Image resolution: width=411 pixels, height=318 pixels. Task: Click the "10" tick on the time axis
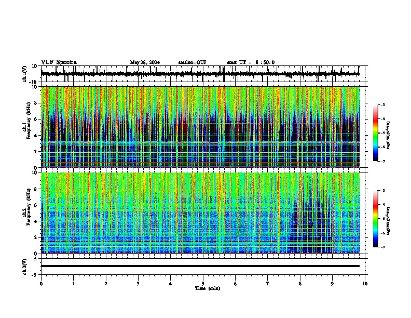(x=365, y=284)
